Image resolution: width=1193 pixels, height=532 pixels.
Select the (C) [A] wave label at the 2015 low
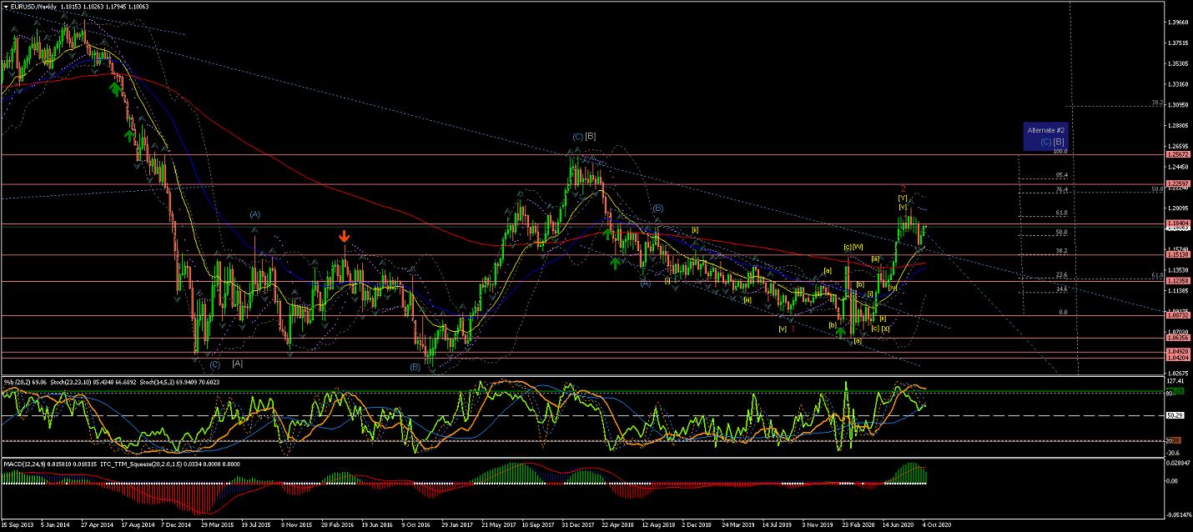coord(225,364)
